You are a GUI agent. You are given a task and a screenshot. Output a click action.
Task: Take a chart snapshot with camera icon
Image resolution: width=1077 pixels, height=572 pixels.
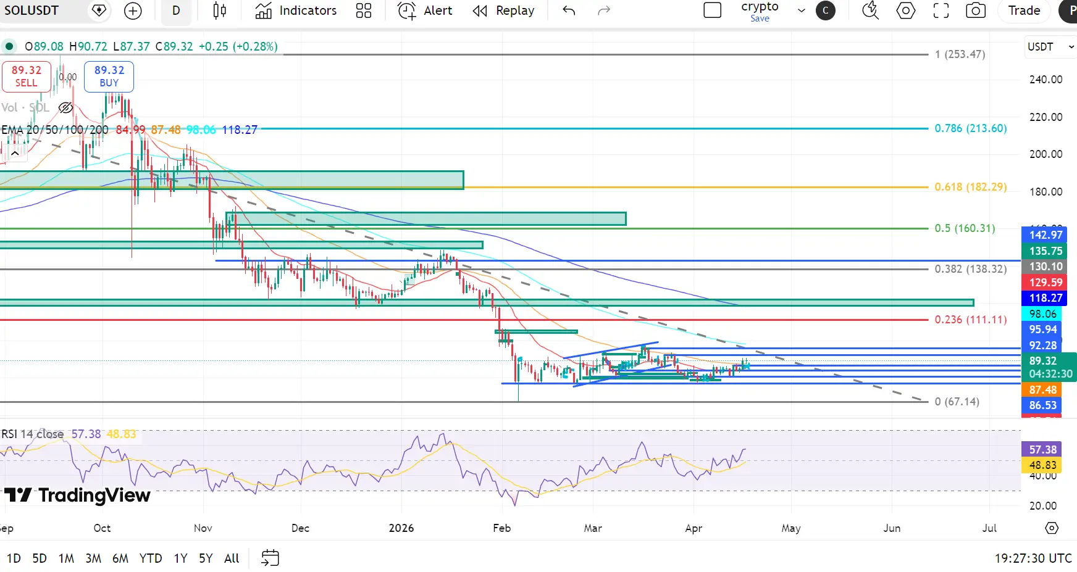[x=976, y=10]
